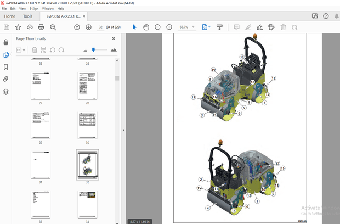The image size is (340, 224).
Task: Rotate thumbnail pages counterclockwise
Action: pos(53,50)
